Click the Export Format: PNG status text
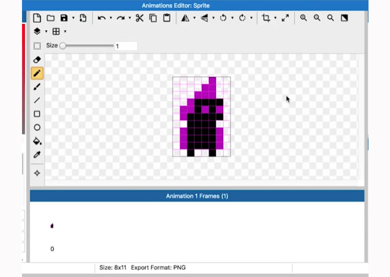Screen dimensions: 390x277 coord(158,268)
